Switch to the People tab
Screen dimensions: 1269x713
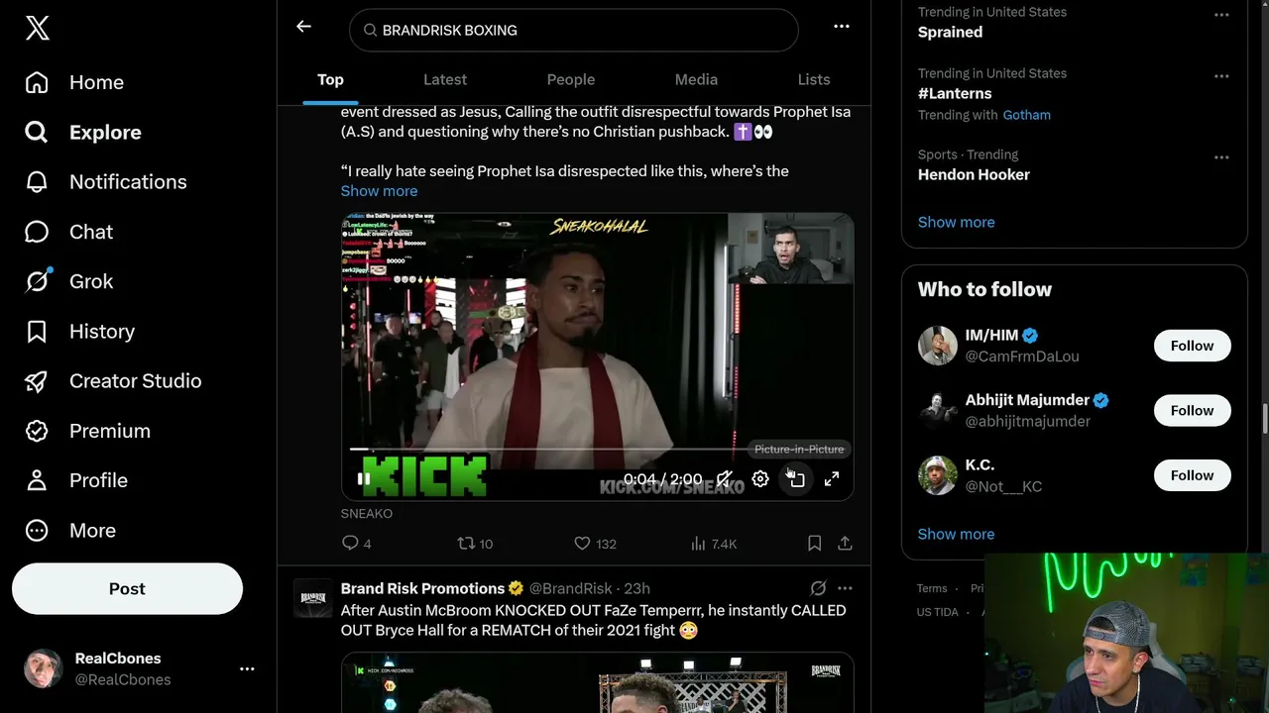click(x=571, y=79)
